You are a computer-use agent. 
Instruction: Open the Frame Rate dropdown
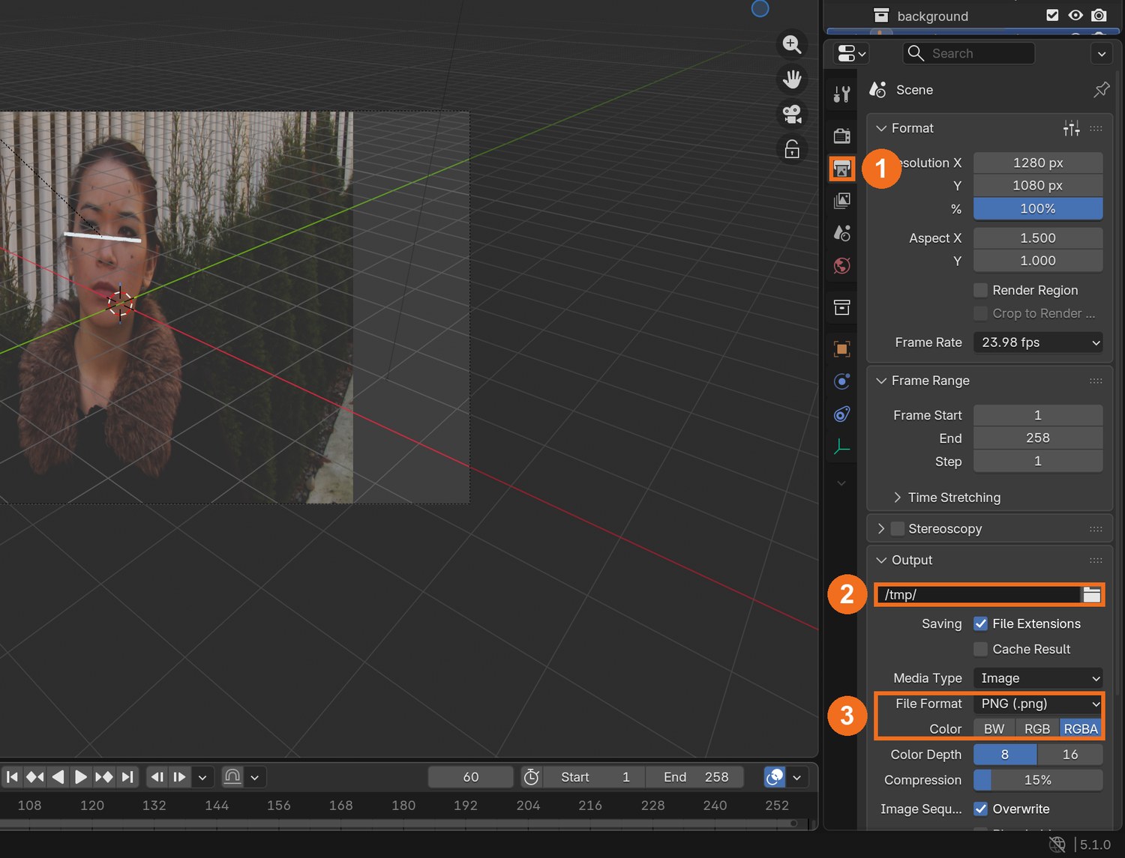pyautogui.click(x=1038, y=342)
